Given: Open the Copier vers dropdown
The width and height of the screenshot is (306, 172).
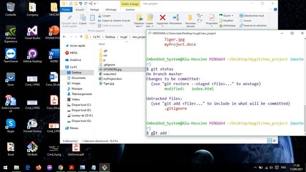Looking at the screenshot, I should tap(150, 21).
